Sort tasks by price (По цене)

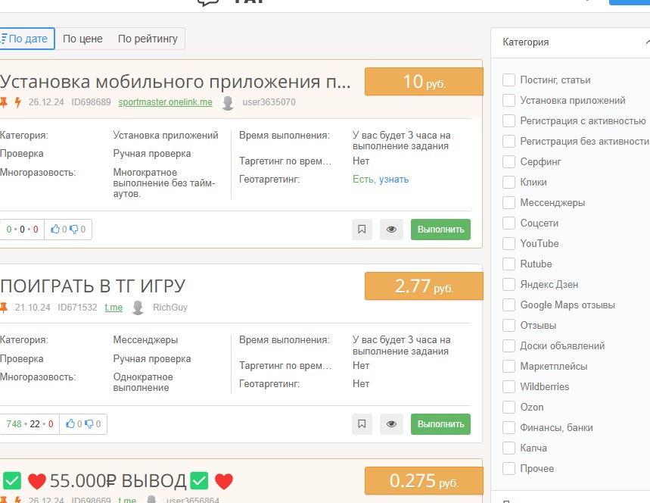[82, 39]
